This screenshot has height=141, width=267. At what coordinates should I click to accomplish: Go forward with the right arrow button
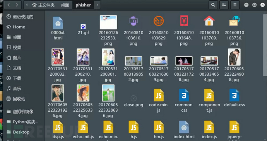[x=17, y=5]
